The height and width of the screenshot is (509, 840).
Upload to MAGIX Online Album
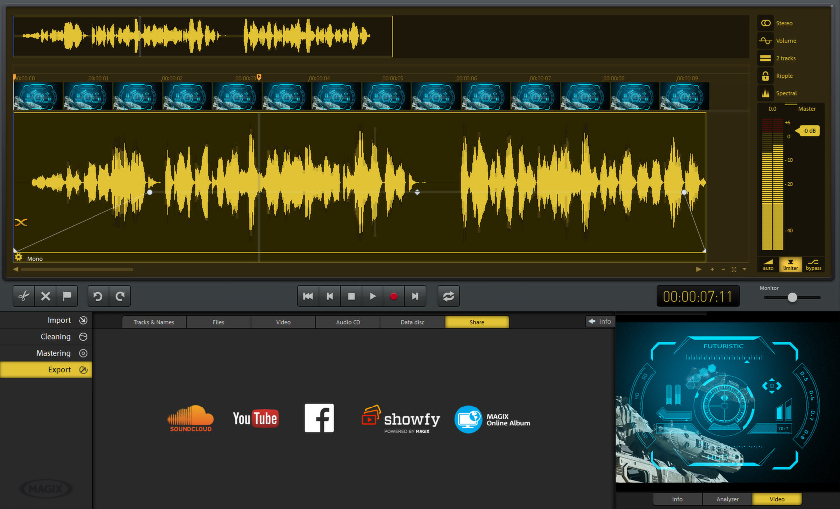tap(492, 419)
